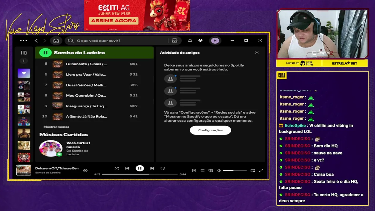Seek on the song progress bar
Viewport: 375px width, 211px height.
coord(140,174)
